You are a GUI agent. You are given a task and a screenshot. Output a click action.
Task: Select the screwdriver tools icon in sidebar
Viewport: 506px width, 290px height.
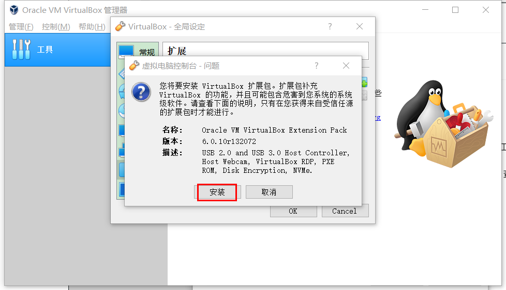[x=21, y=49]
